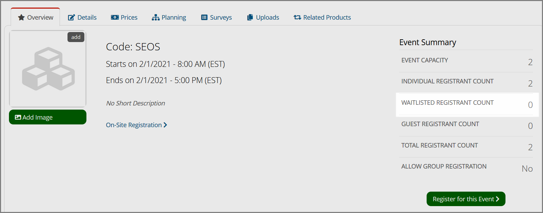The image size is (543, 213).
Task: Click the list icon beside Surveys
Action: 204,17
